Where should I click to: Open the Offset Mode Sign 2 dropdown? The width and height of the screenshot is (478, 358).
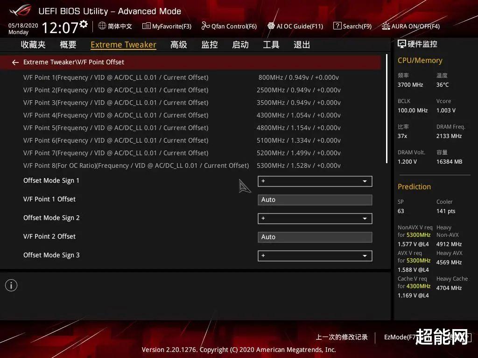[x=315, y=219]
